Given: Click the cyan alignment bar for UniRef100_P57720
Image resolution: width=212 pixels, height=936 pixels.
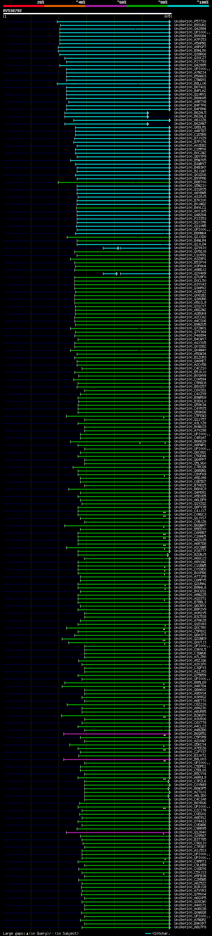Looking at the screenshot, I should coord(114,22).
